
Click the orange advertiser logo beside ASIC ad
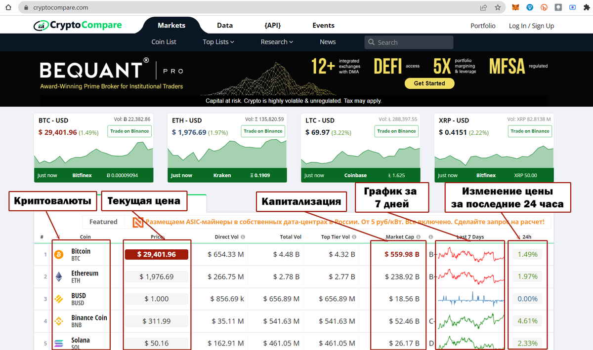click(x=138, y=222)
